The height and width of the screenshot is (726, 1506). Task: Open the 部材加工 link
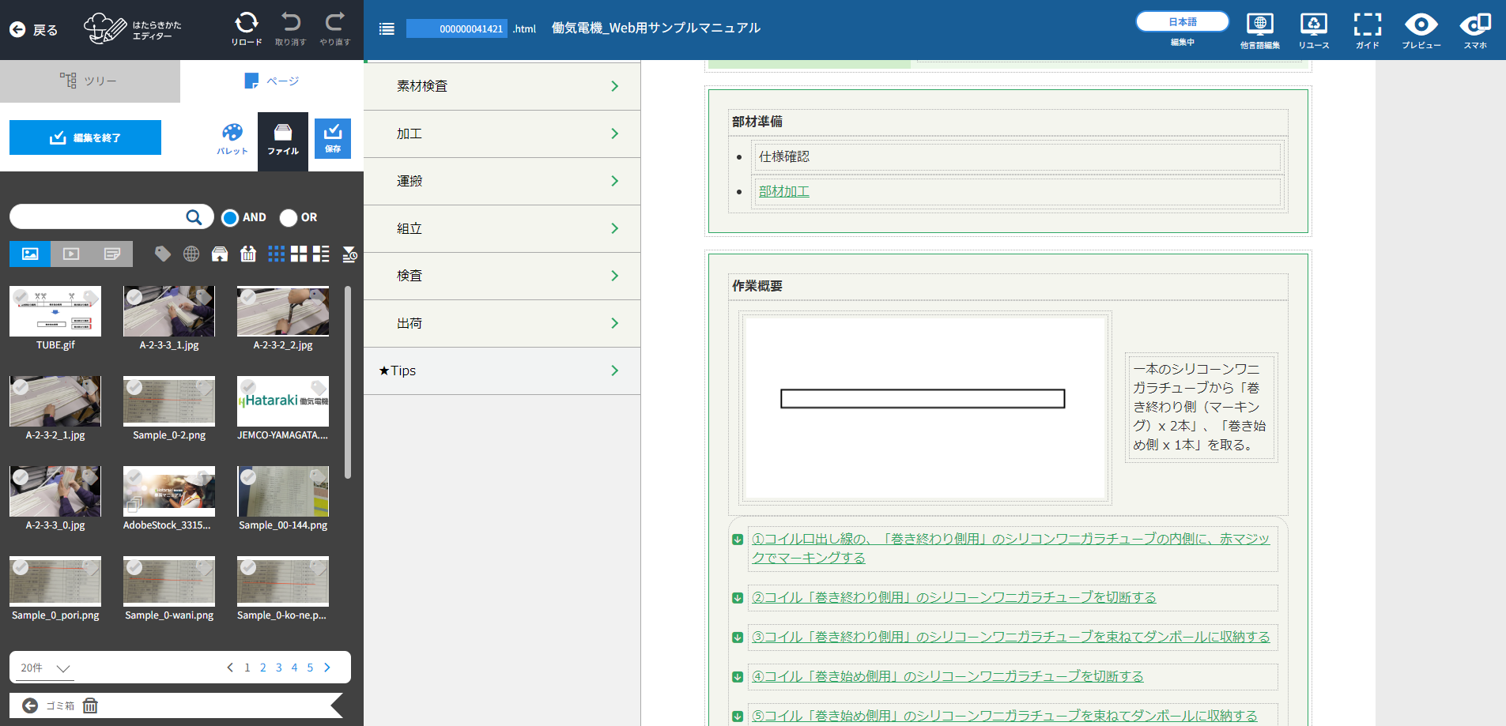click(x=783, y=191)
